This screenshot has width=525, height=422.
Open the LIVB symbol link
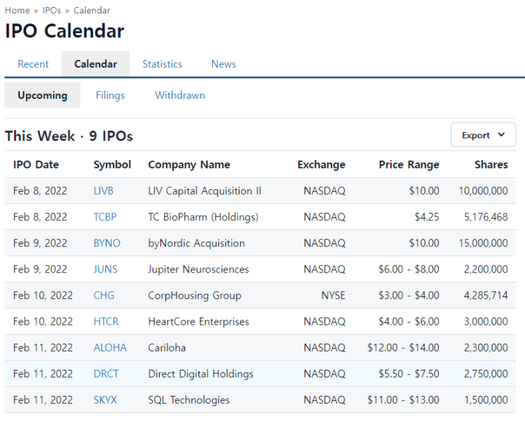[x=103, y=191]
